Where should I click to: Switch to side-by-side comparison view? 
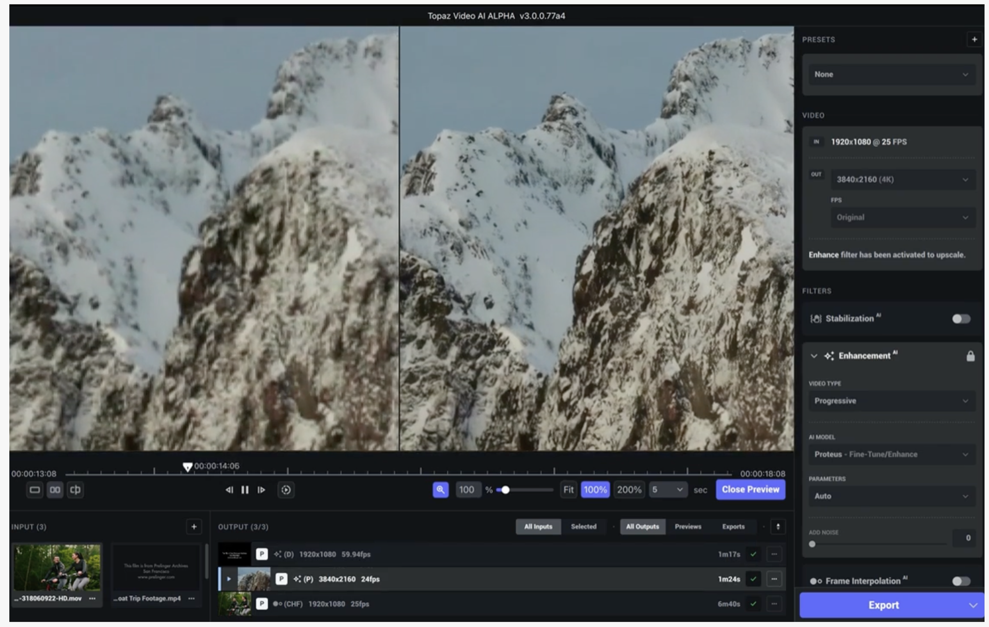(x=55, y=490)
